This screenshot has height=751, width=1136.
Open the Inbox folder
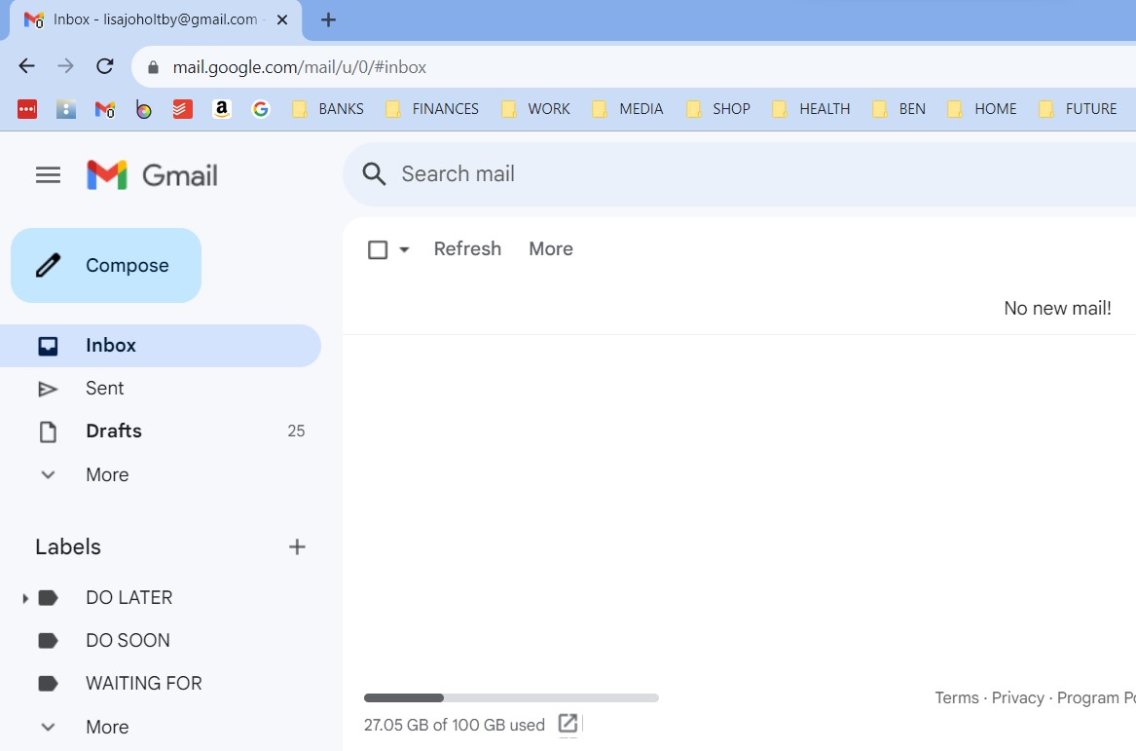pos(160,346)
